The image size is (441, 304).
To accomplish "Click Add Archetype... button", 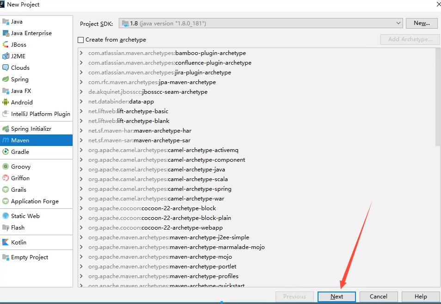I will click(410, 39).
